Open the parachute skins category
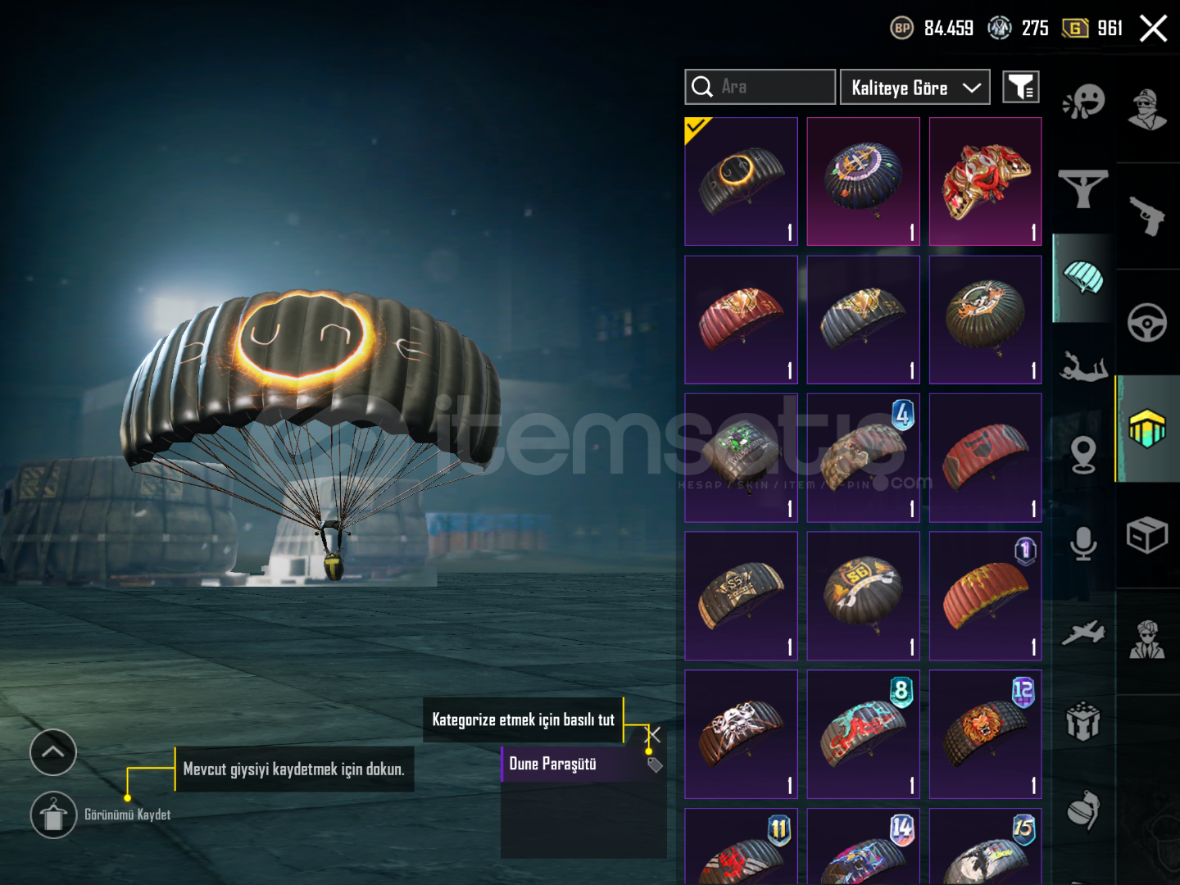 coord(1082,278)
